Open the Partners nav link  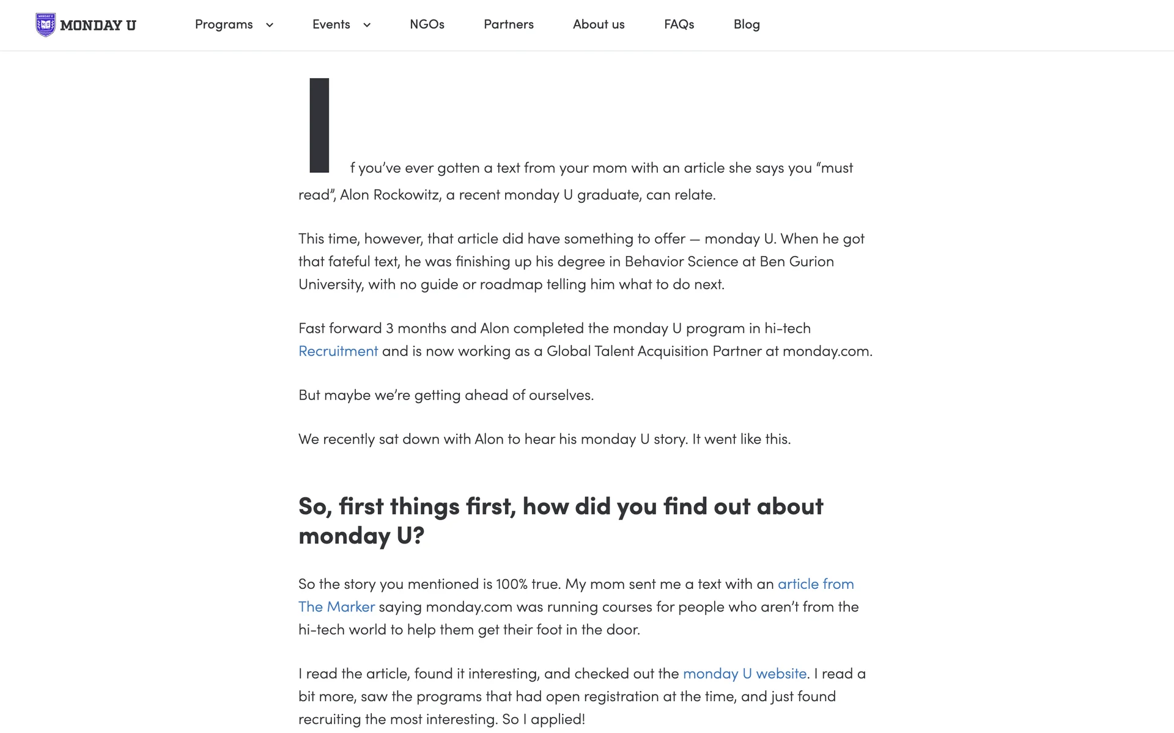pyautogui.click(x=508, y=24)
